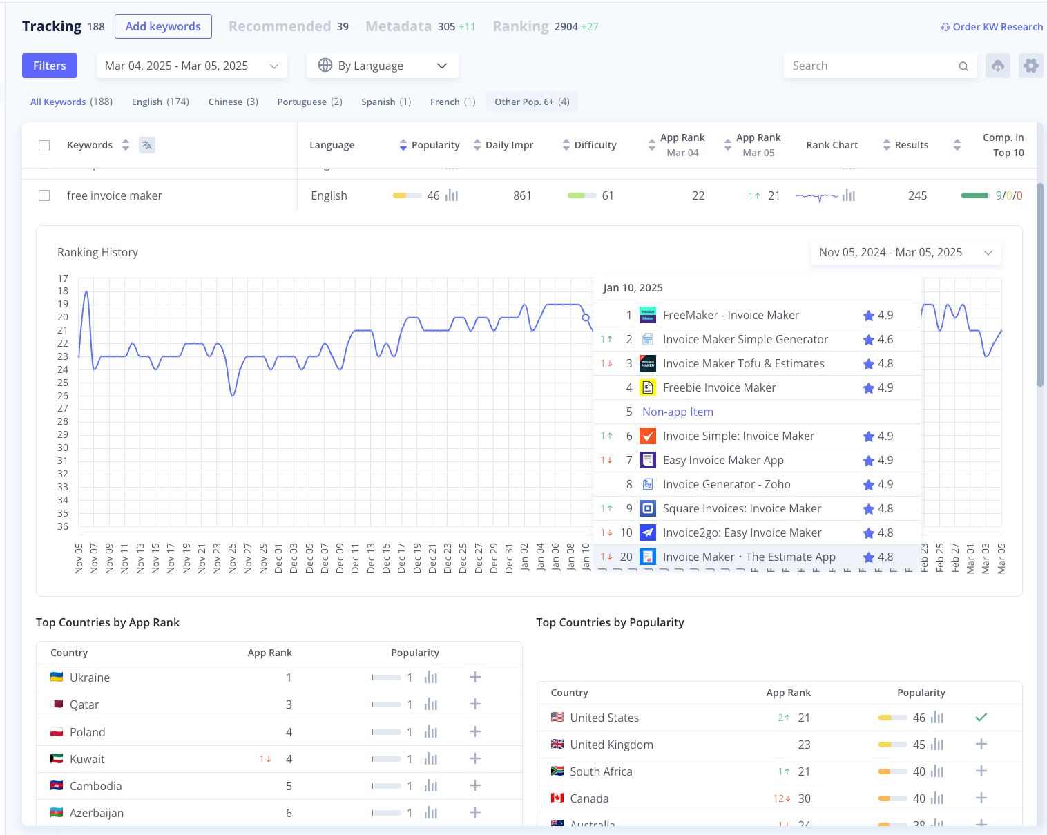The width and height of the screenshot is (1047, 835).
Task: Open popularity chart icon for Qatar
Action: click(431, 704)
